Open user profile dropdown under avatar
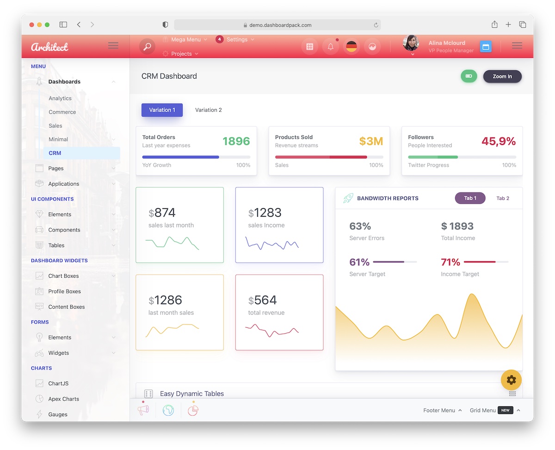 413,55
